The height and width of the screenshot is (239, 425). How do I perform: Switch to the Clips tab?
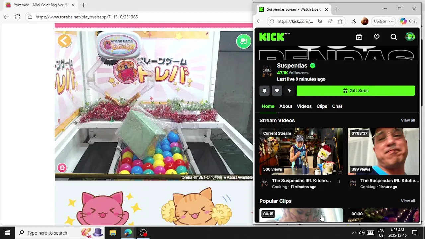pos(322,106)
